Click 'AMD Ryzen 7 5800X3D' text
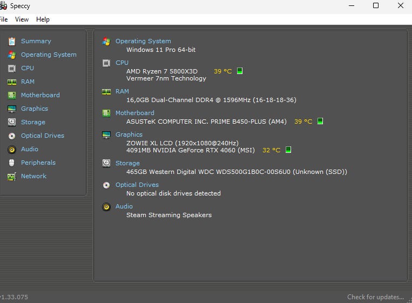The height and width of the screenshot is (303, 412). [x=162, y=71]
